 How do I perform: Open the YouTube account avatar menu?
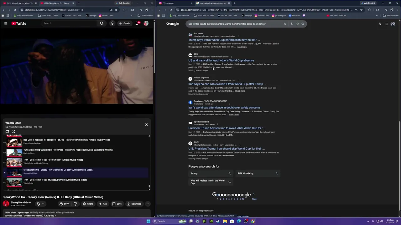(146, 23)
